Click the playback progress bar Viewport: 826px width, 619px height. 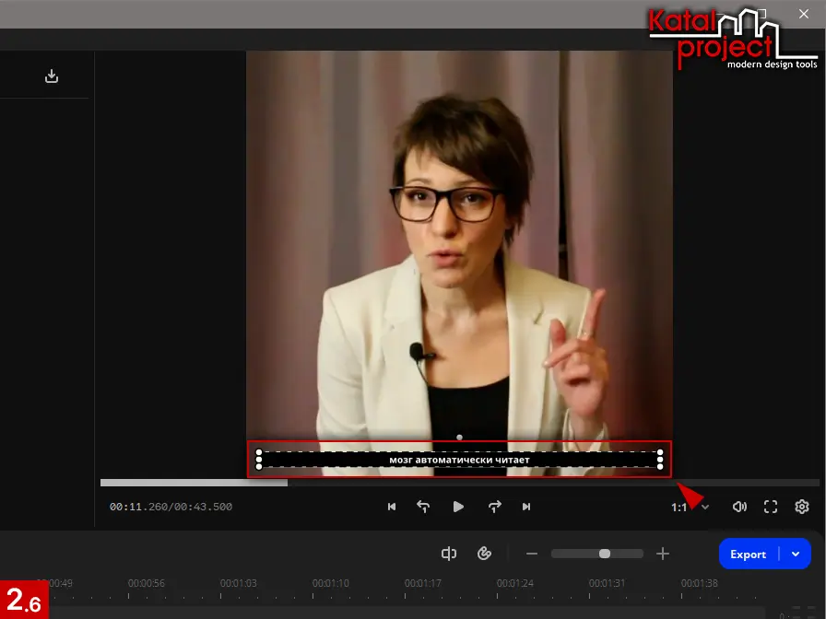(459, 483)
